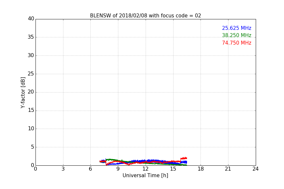Click the 'Y-factor [dB]' axis label

click(23, 93)
